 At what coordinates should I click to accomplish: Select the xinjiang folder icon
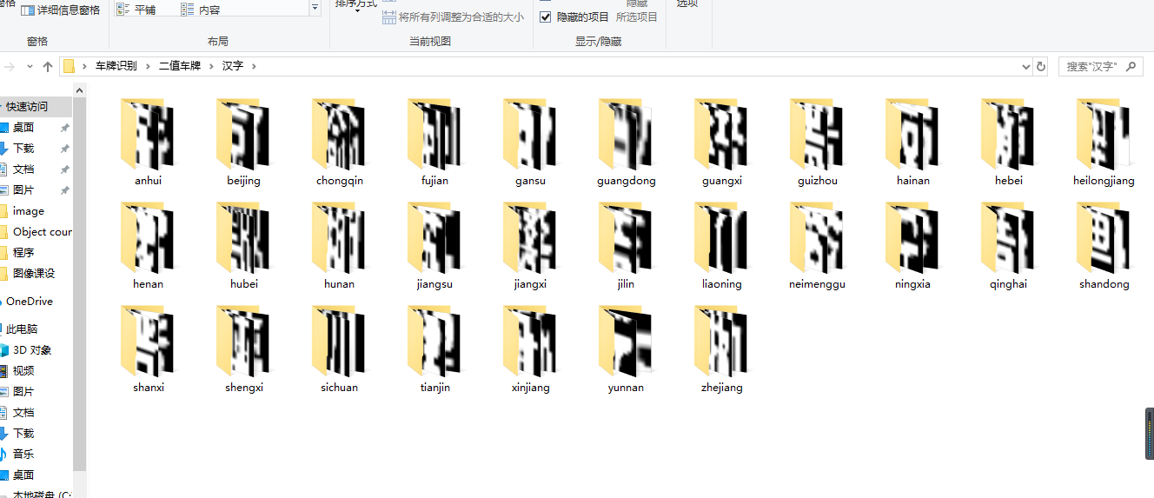(530, 342)
